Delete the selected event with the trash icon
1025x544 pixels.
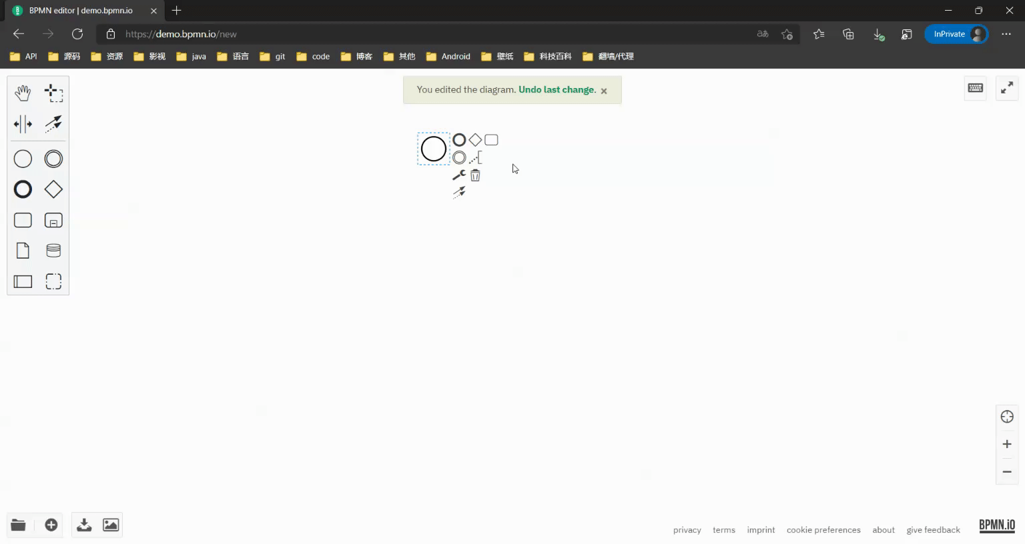(475, 175)
